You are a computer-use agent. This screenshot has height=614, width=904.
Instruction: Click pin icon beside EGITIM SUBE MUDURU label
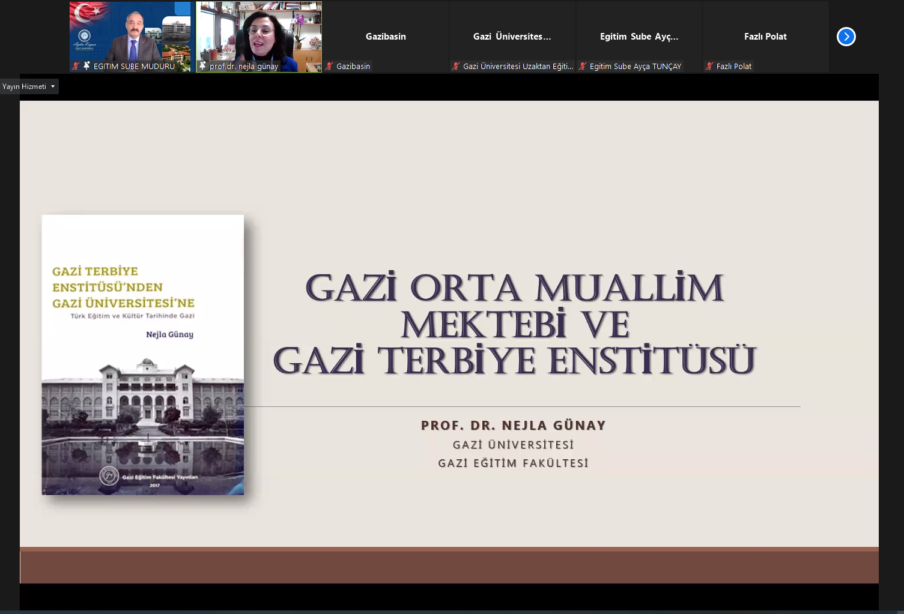tap(86, 66)
